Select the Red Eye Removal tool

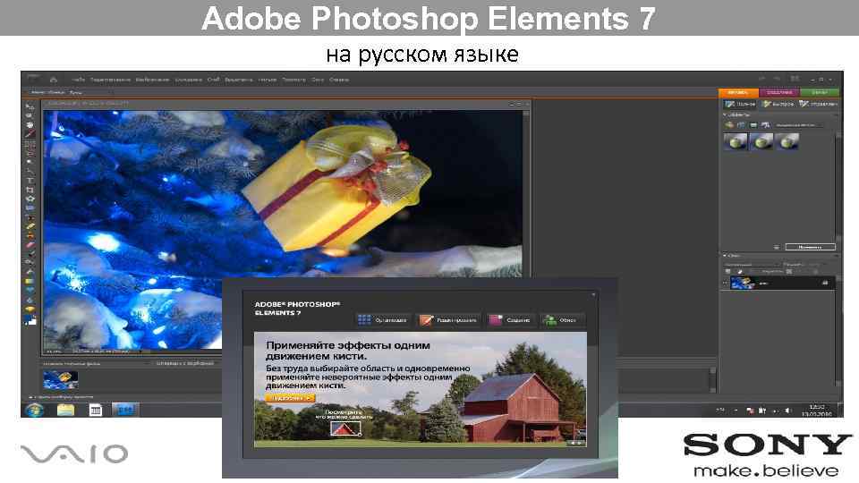(x=30, y=217)
